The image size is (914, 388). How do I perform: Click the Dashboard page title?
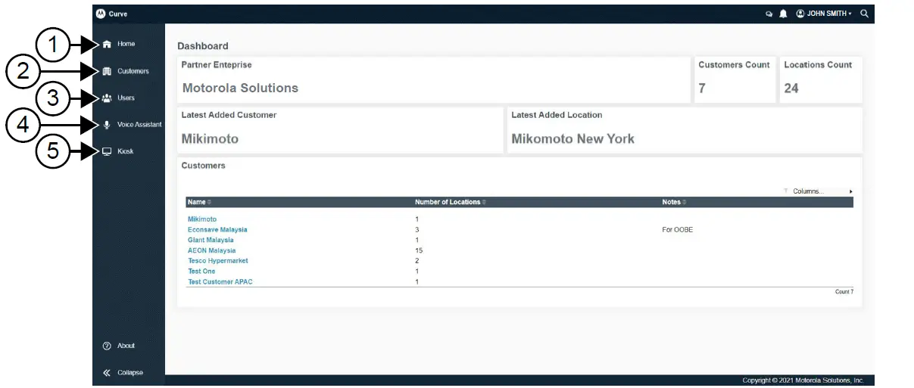click(203, 46)
